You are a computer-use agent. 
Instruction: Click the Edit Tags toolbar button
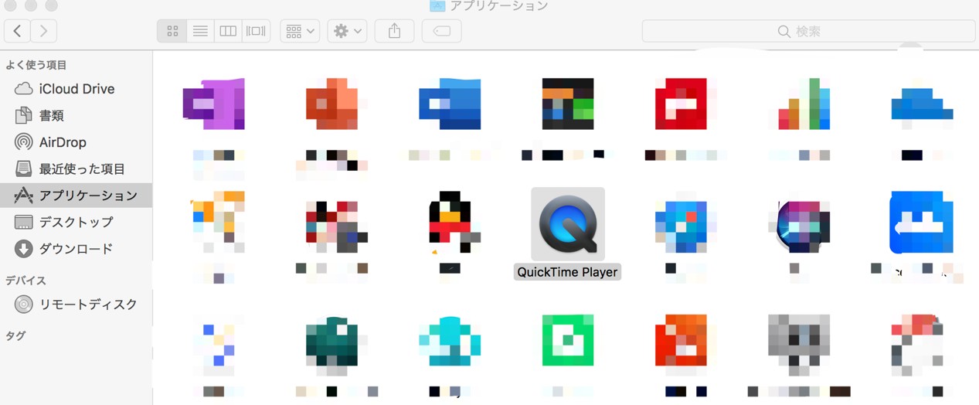click(442, 31)
